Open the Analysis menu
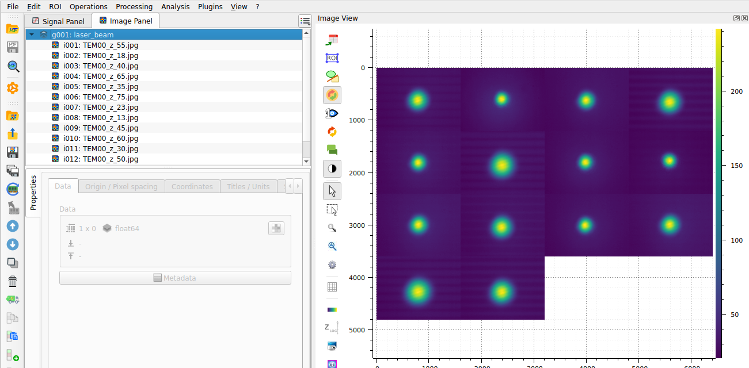 point(176,6)
